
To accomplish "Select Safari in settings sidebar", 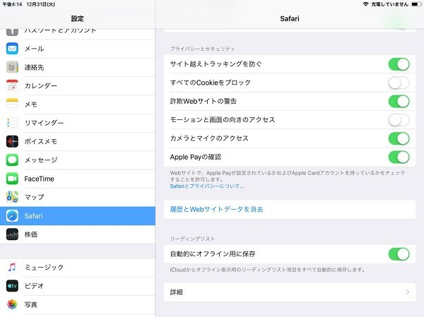I will (x=78, y=216).
